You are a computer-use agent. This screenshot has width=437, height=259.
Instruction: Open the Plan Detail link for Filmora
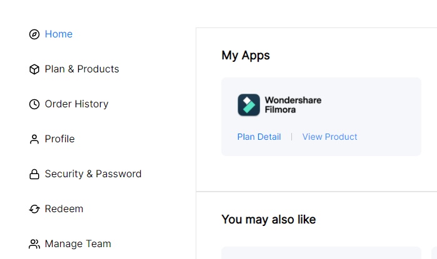(x=259, y=137)
